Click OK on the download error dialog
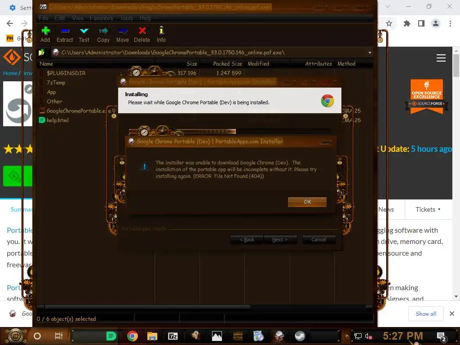This screenshot has width=460, height=345. [307, 202]
